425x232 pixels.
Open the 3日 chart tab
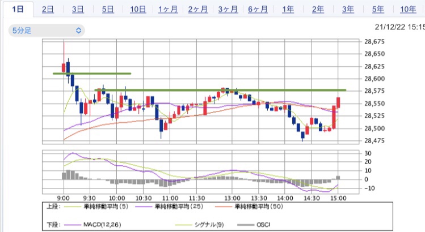pos(78,10)
